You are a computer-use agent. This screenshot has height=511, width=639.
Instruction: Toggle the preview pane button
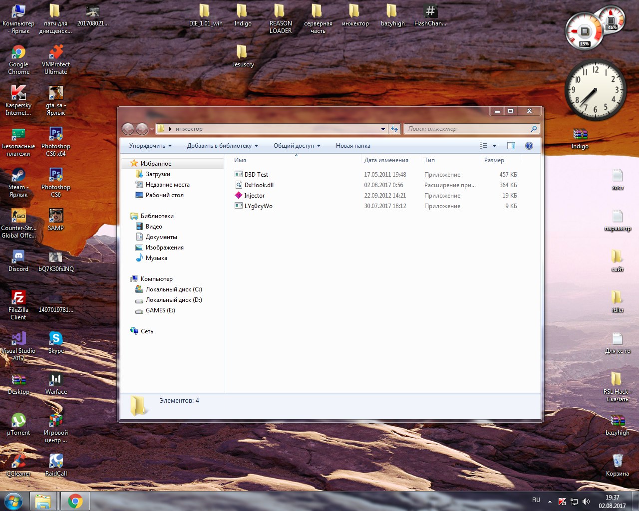[x=511, y=146]
